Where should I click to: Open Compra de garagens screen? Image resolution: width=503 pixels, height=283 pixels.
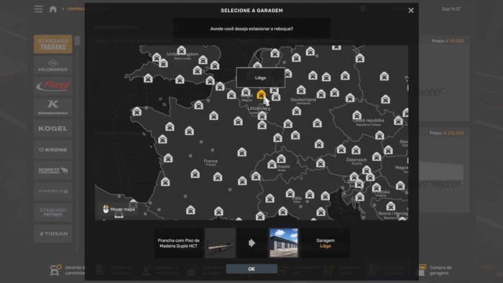click(x=435, y=270)
